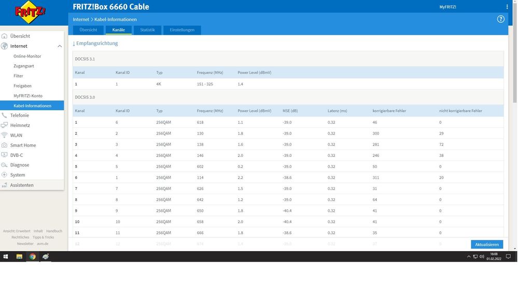Select Online-Monitor in the sidebar
This screenshot has width=518, height=291.
27,56
